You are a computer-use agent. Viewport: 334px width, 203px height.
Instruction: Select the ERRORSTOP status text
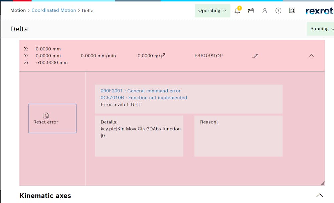208,56
